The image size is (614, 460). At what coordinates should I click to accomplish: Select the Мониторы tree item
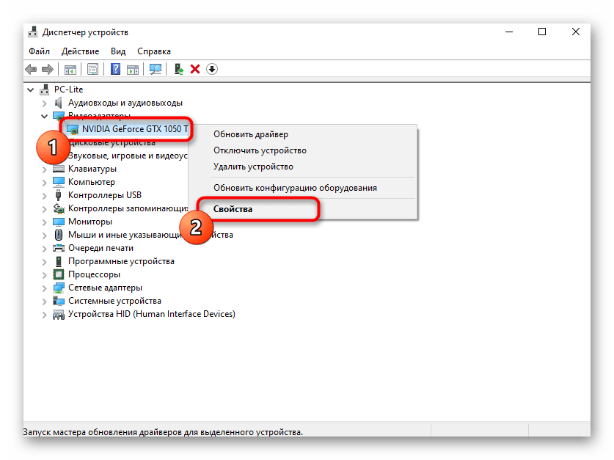pos(89,222)
